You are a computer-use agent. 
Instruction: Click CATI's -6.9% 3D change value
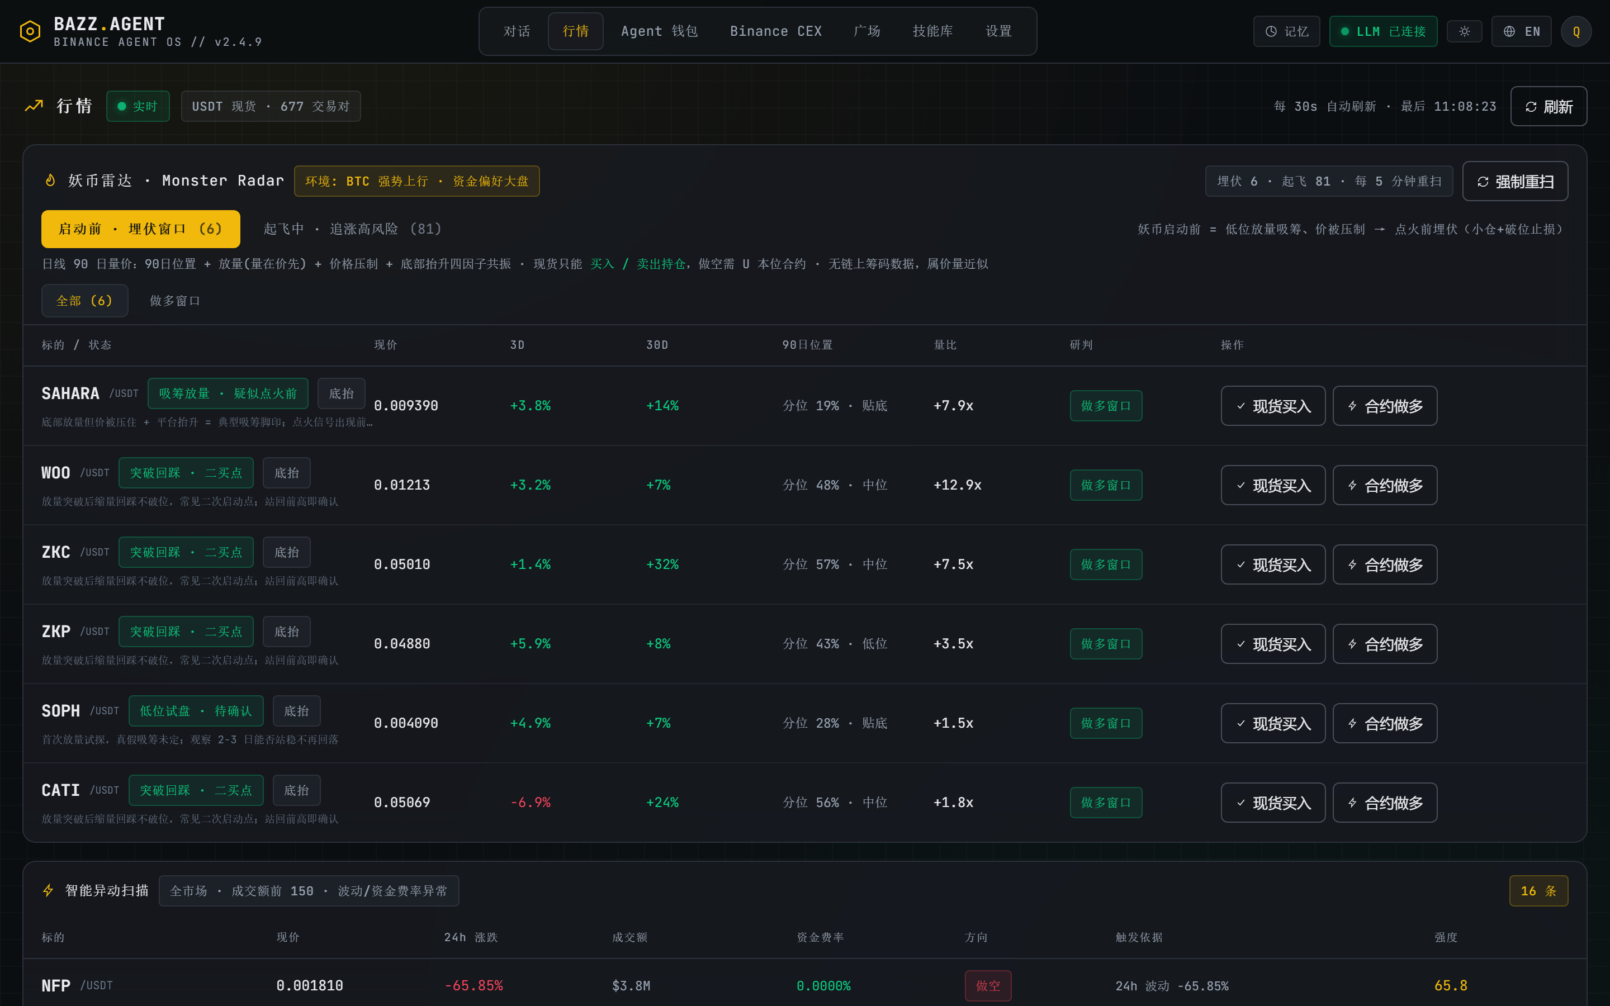[x=530, y=803]
